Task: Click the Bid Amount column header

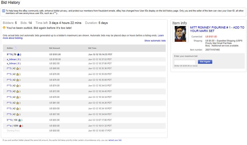Action: pos(55,48)
